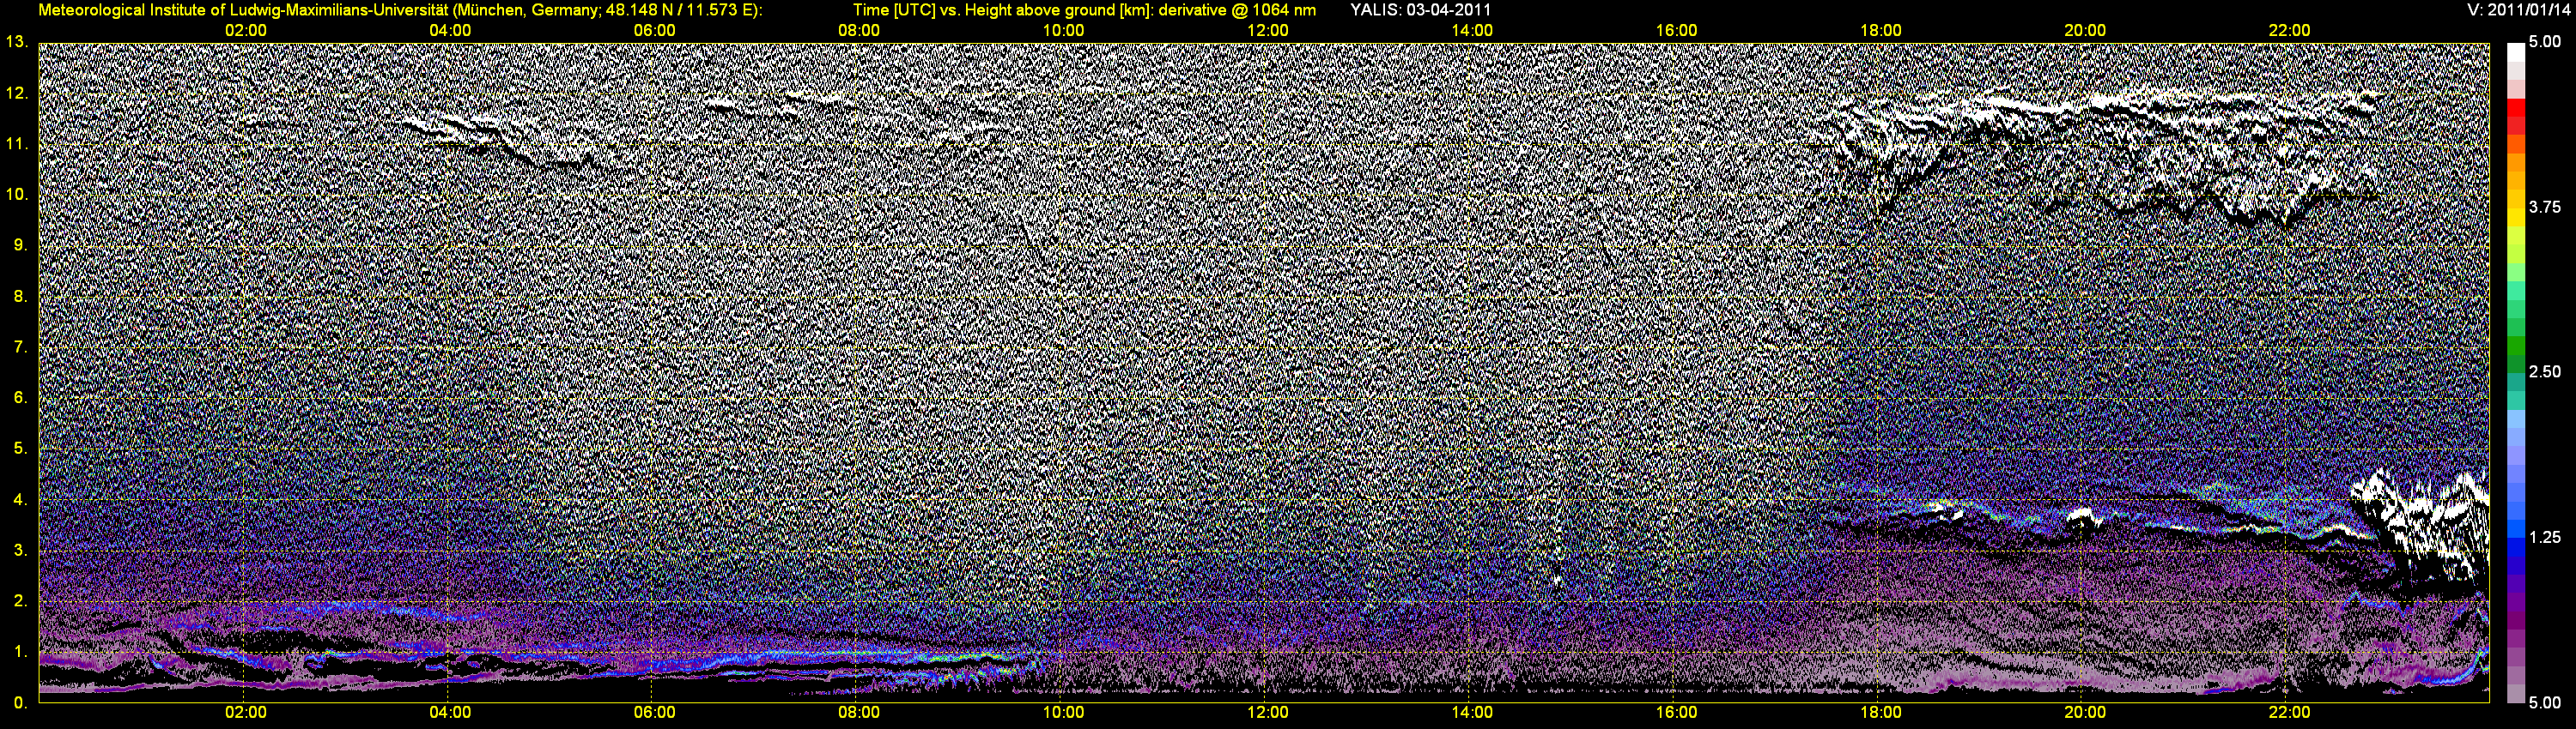The width and height of the screenshot is (2576, 729).
Task: Click 08:00 on the bottom time axis
Action: [x=859, y=713]
